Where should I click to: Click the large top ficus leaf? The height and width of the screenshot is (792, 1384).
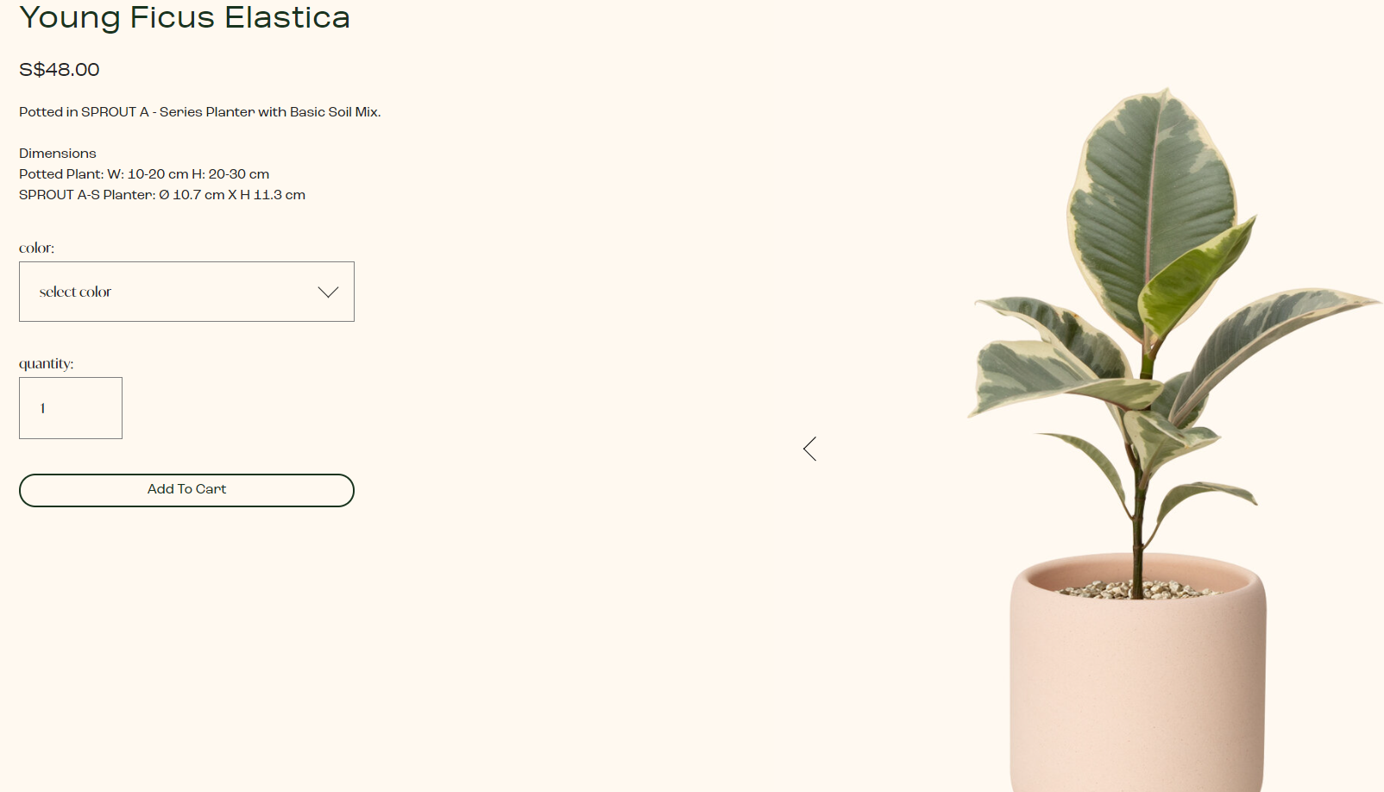[x=1152, y=207]
